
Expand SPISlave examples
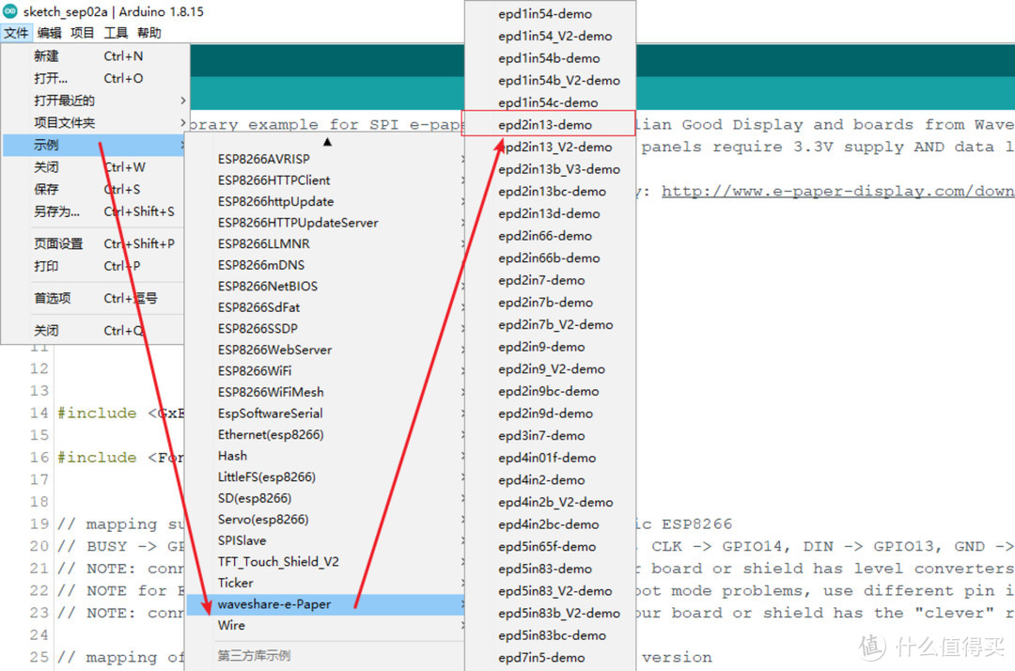tap(325, 540)
